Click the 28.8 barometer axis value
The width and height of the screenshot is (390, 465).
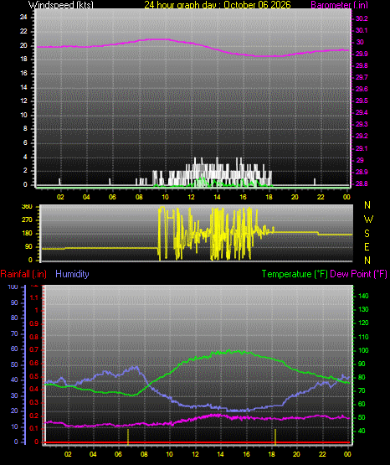tap(362, 183)
